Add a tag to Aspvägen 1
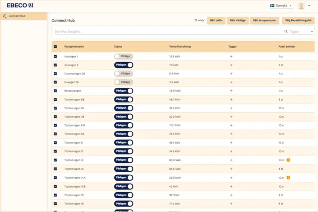Viewport: 318px width, 212px height. [x=231, y=57]
